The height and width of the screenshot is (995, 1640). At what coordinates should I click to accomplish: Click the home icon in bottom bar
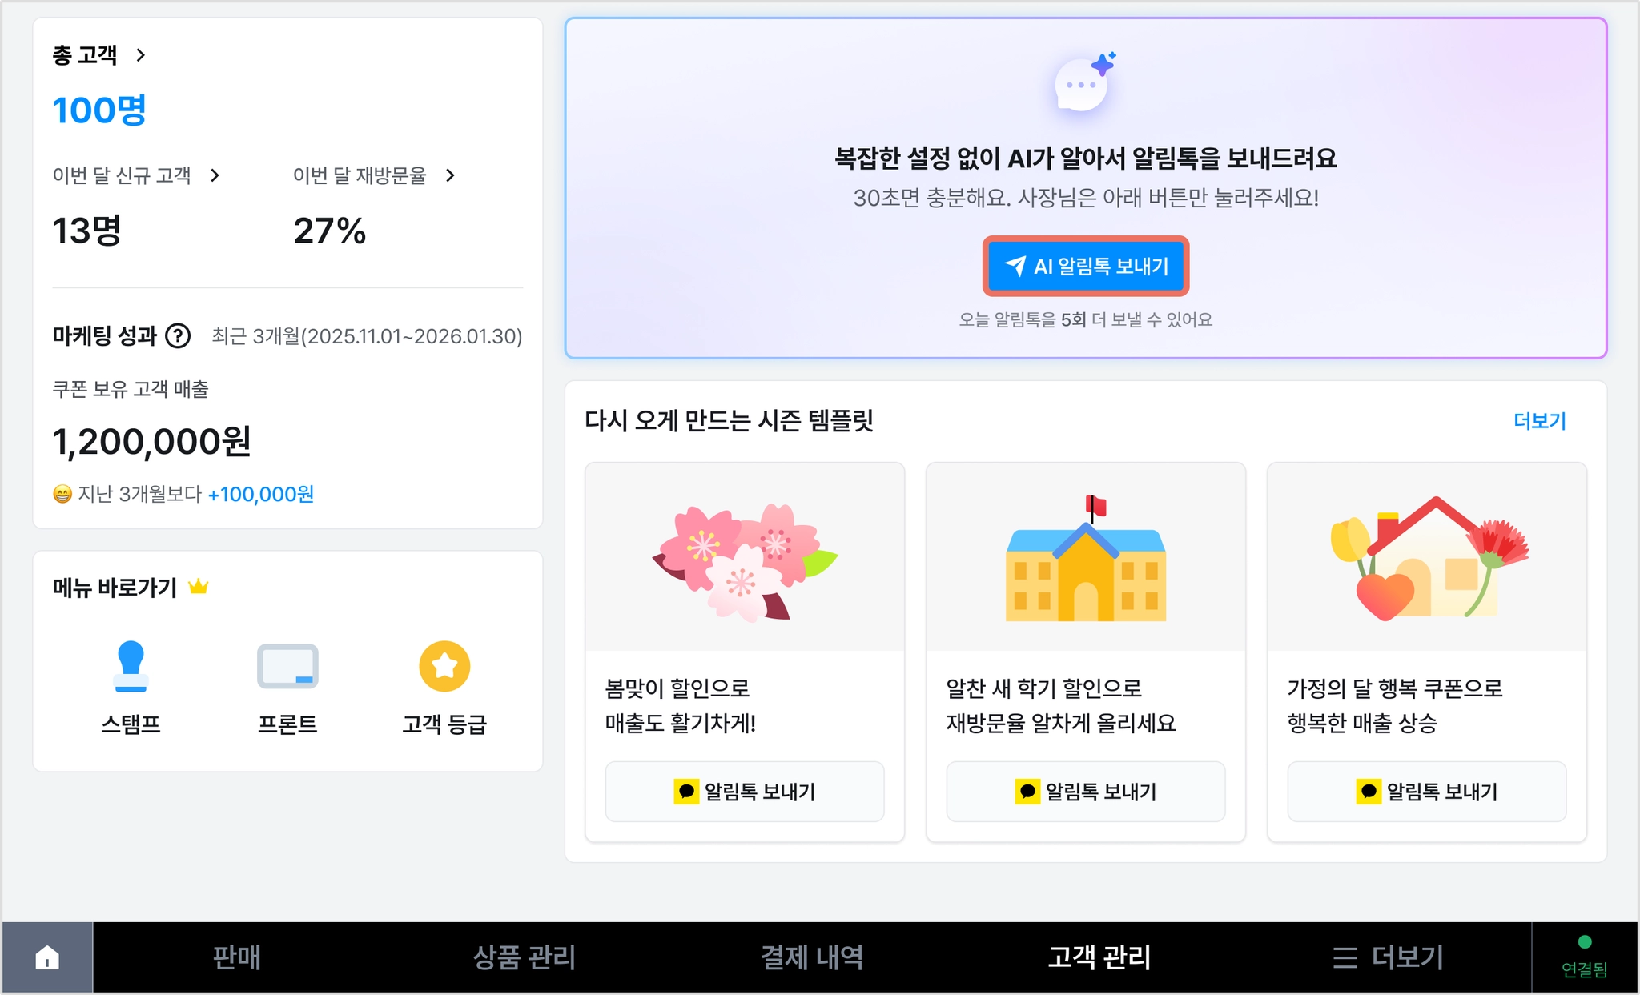click(x=47, y=957)
